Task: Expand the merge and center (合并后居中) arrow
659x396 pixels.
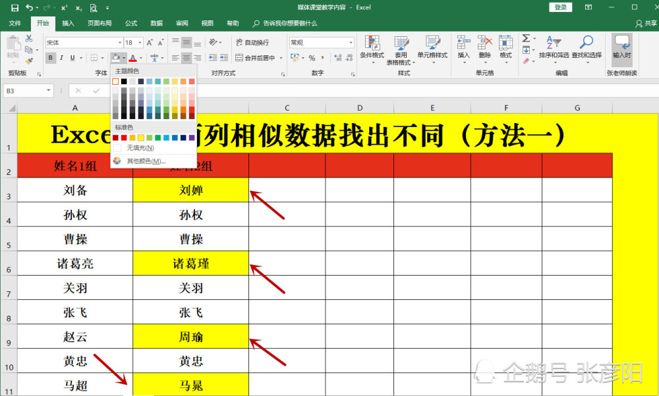Action: (281, 58)
